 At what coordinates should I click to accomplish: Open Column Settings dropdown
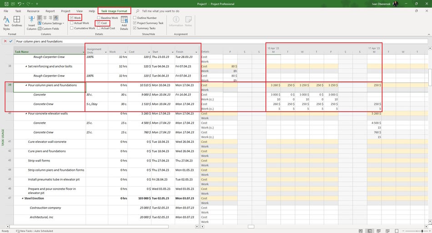click(50, 24)
